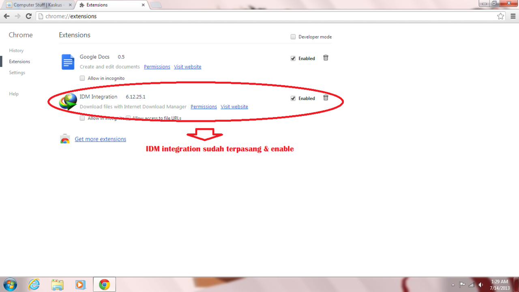519x292 pixels.
Task: Allow IDM access to file URLs
Action: [x=128, y=118]
